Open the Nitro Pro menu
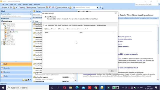The image size is (160, 90). [37, 4]
